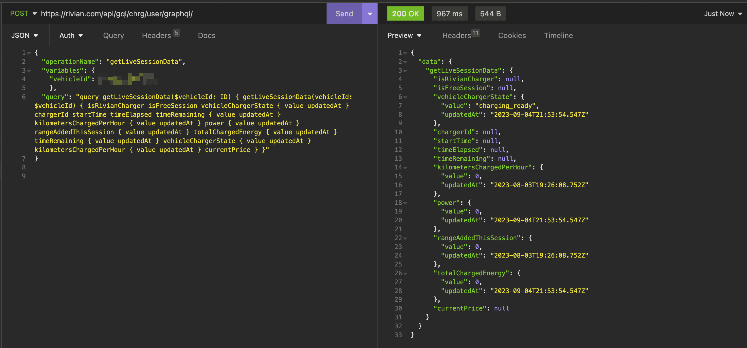Open the Preview mode dropdown
The height and width of the screenshot is (348, 747).
pyautogui.click(x=404, y=35)
